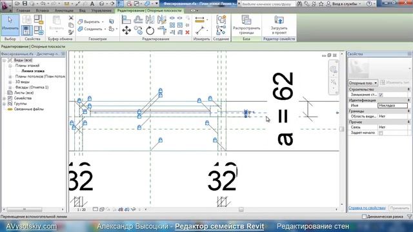
Task: Open the Вид ribbon tab
Action: pyautogui.click(x=82, y=10)
